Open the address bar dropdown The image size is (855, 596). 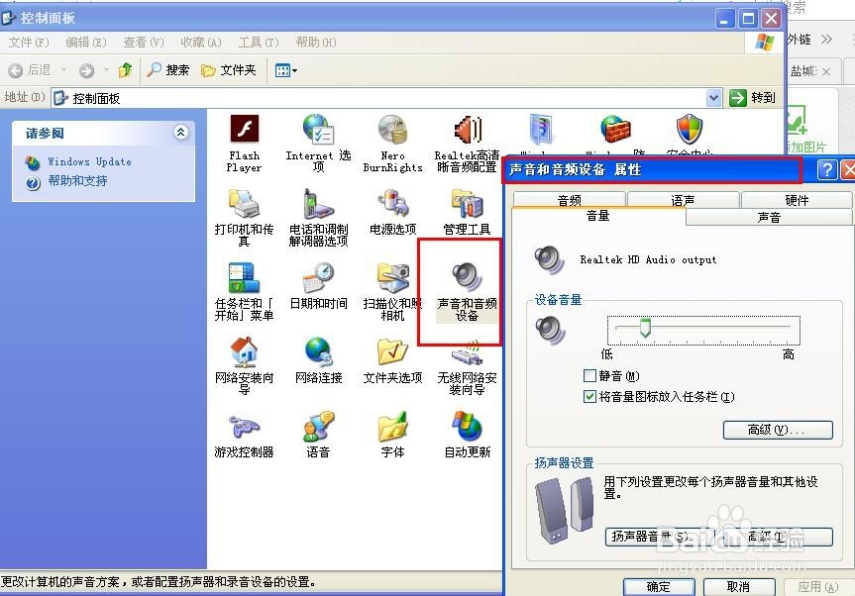pyautogui.click(x=713, y=97)
